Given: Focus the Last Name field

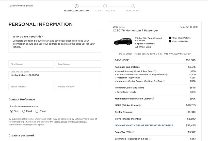Looking at the screenshot, I should [78, 64].
